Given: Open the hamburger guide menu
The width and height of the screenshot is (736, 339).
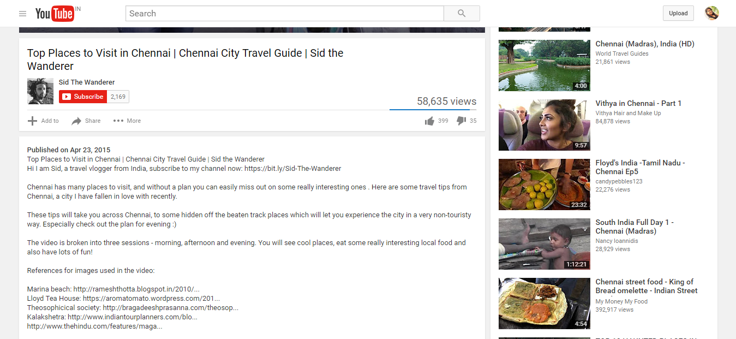Looking at the screenshot, I should click(22, 14).
